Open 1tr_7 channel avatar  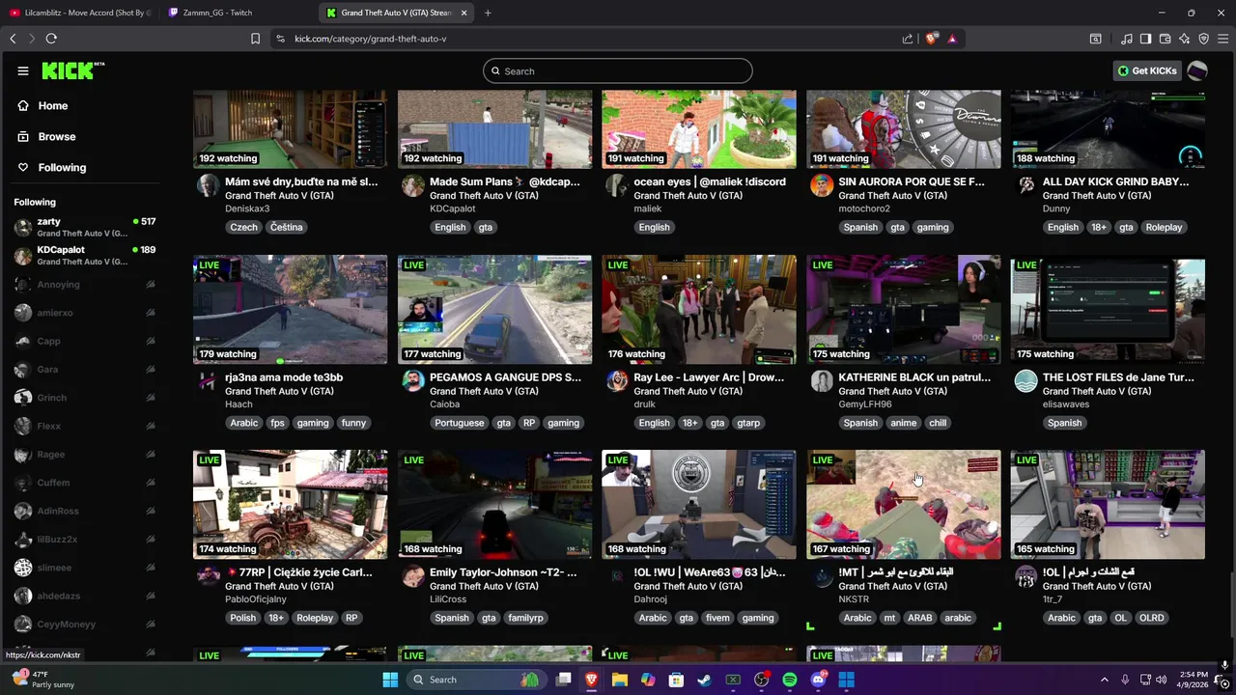coord(1025,576)
